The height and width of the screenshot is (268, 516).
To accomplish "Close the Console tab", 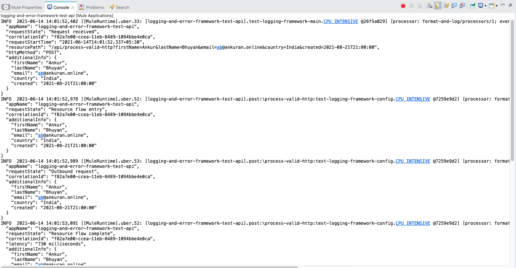I will [72, 7].
